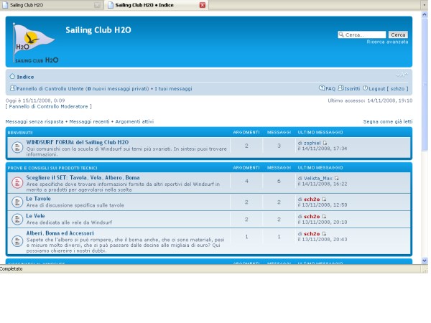
Task: View latest post icon next to Velista_Max
Action: (337, 178)
